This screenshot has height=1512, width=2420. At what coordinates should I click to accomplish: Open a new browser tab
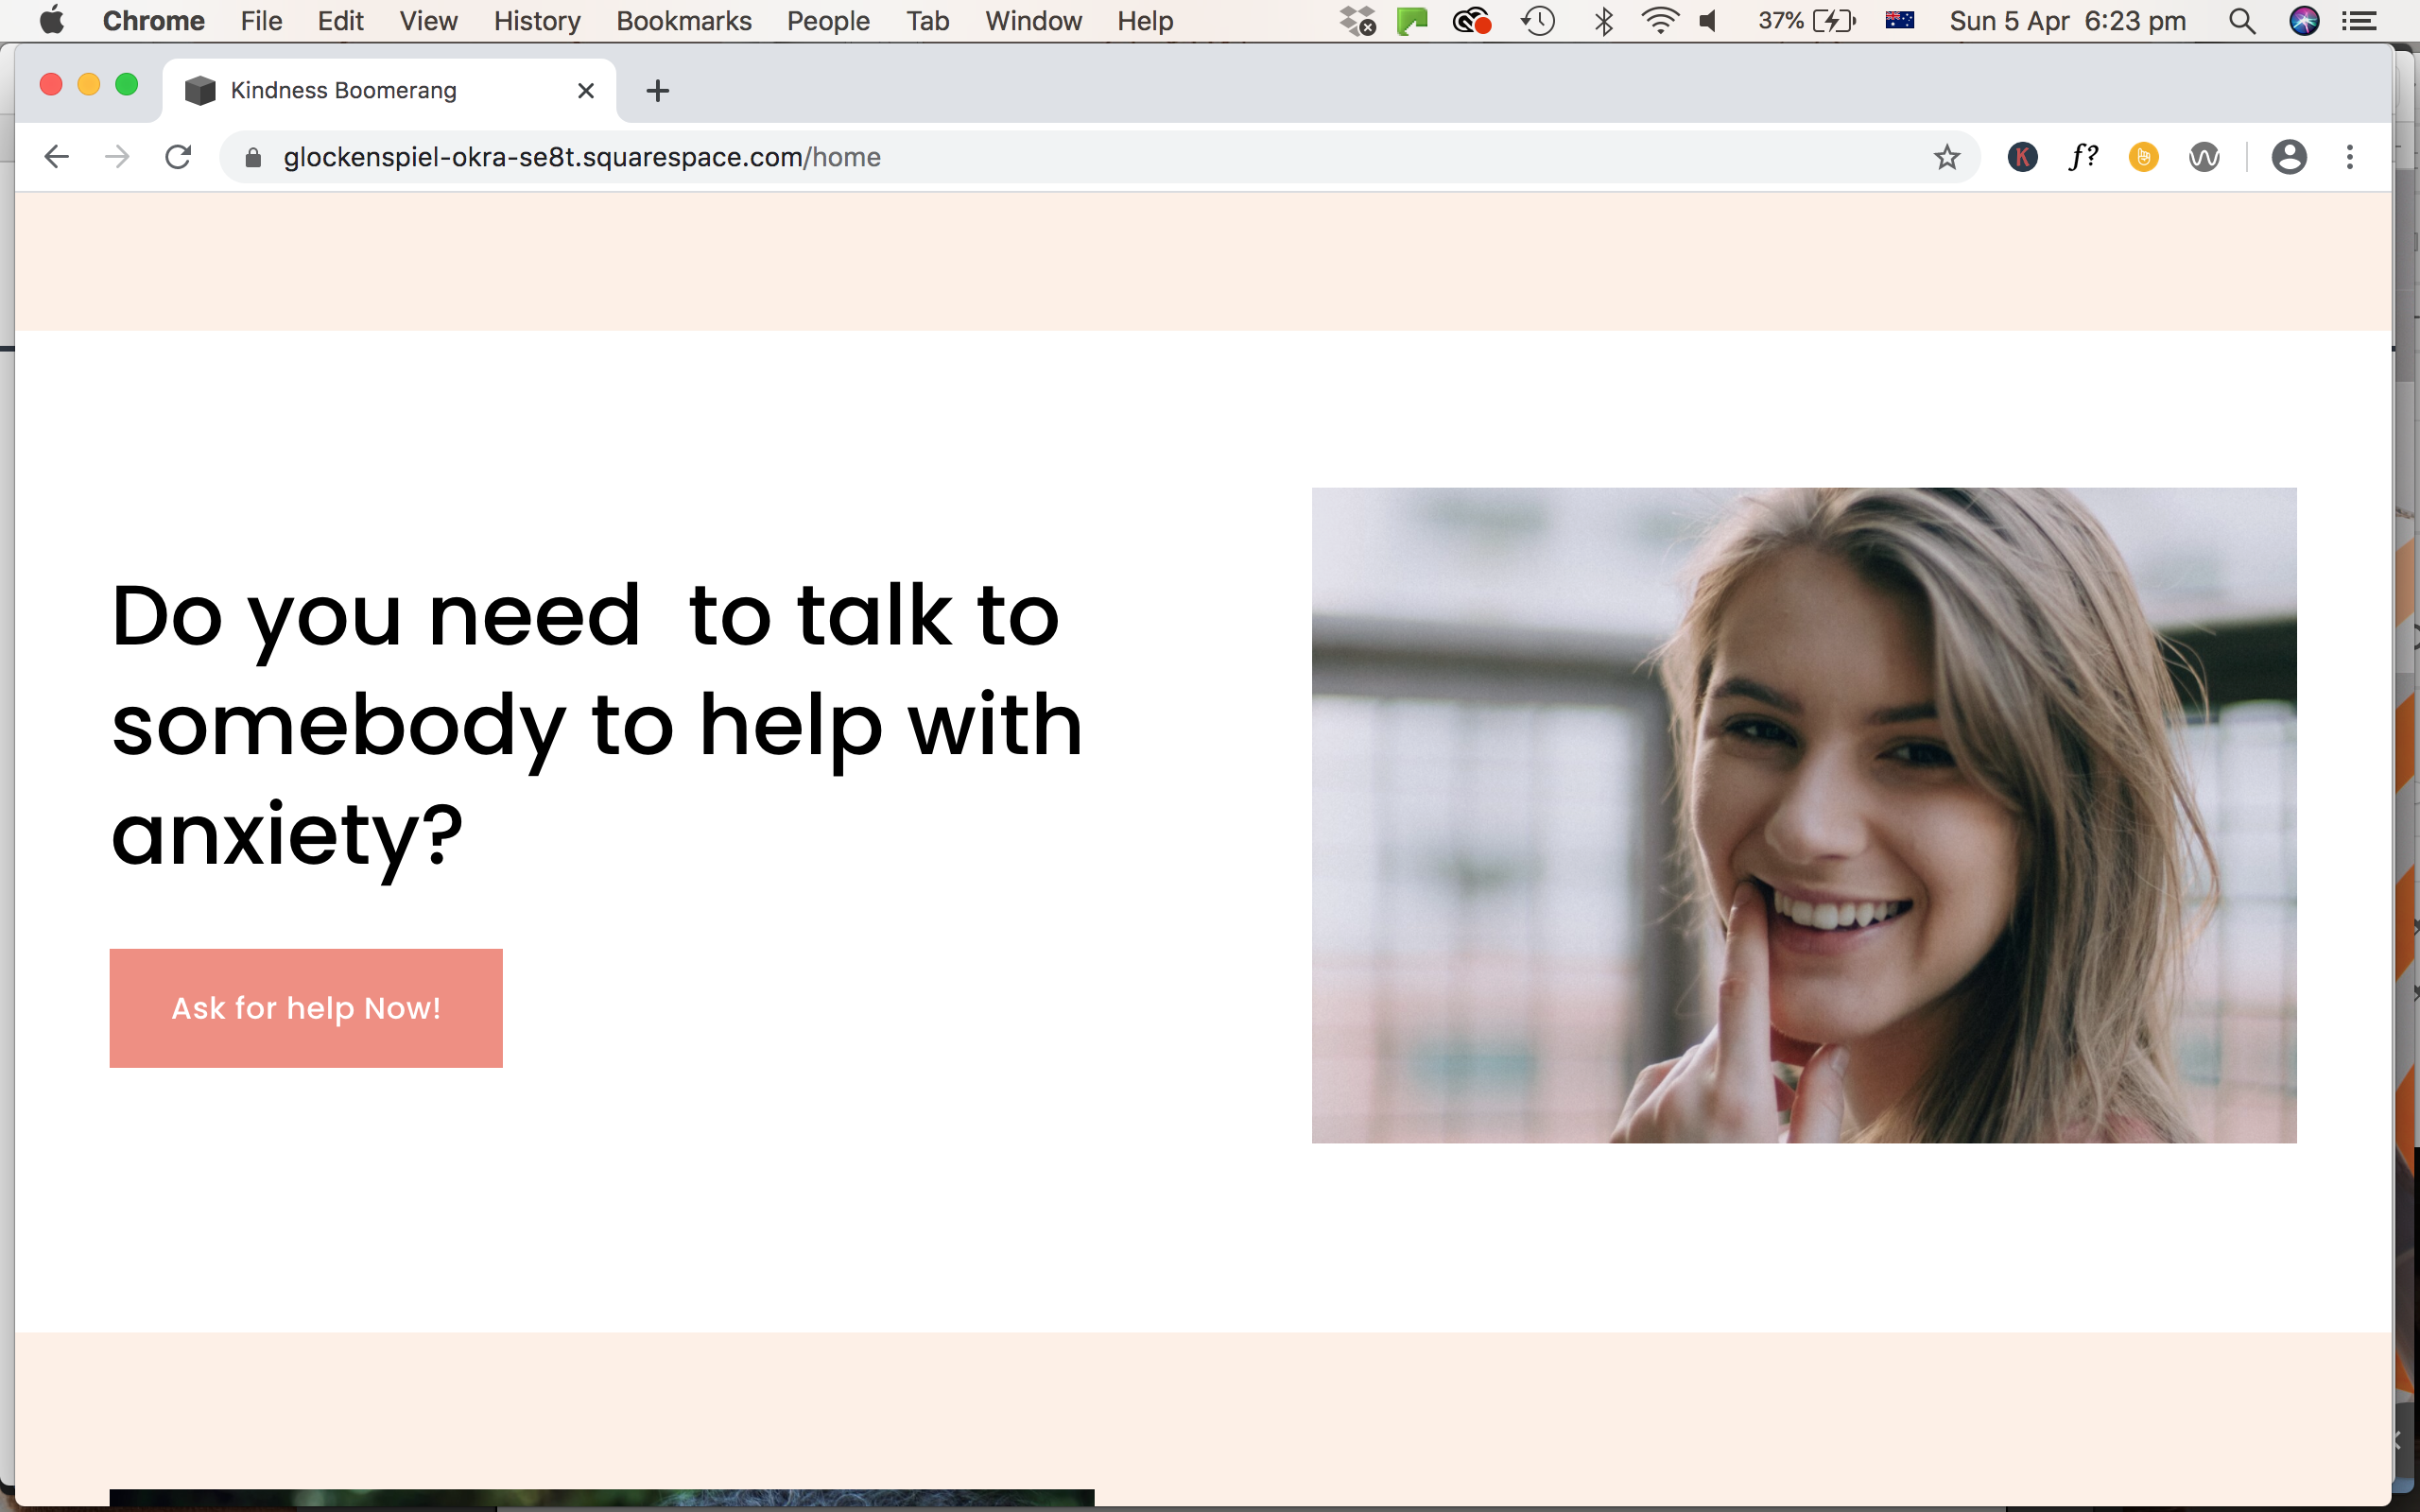click(x=657, y=90)
